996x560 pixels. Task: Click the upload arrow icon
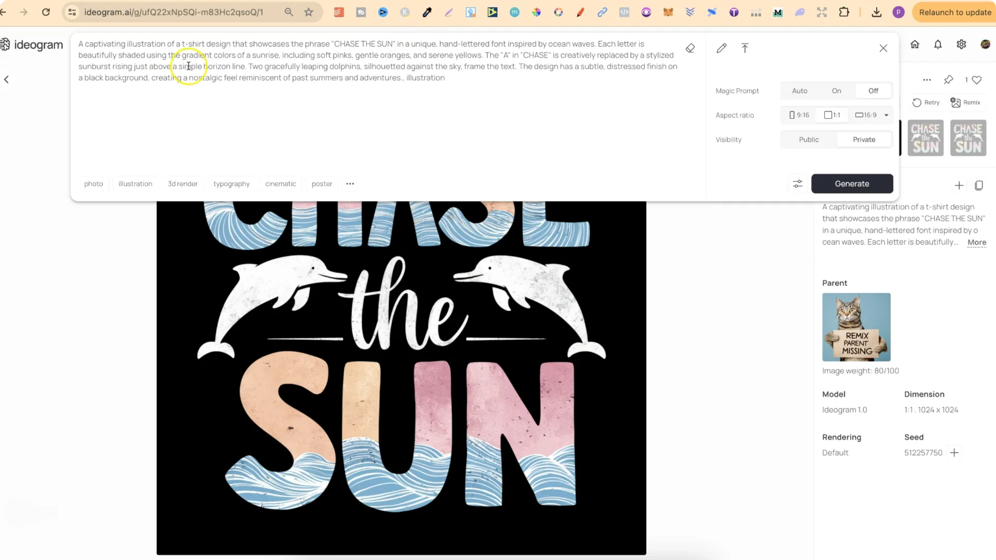[x=745, y=48]
